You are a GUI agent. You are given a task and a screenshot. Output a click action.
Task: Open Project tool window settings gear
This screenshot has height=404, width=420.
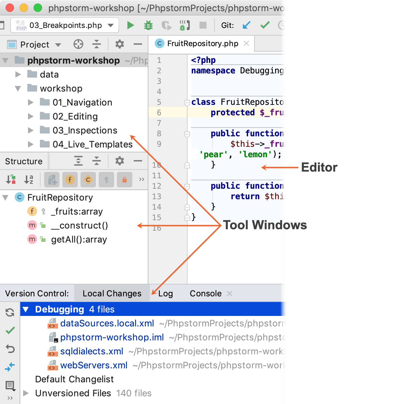(x=120, y=44)
